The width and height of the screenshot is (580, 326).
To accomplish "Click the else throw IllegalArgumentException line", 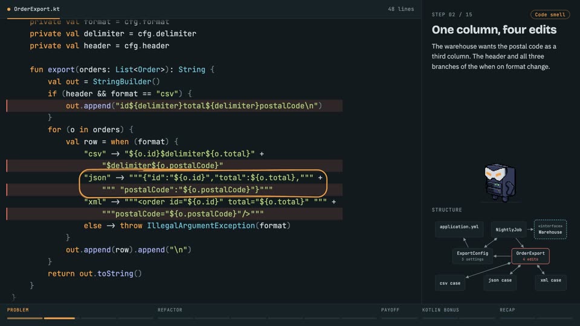I will [187, 225].
